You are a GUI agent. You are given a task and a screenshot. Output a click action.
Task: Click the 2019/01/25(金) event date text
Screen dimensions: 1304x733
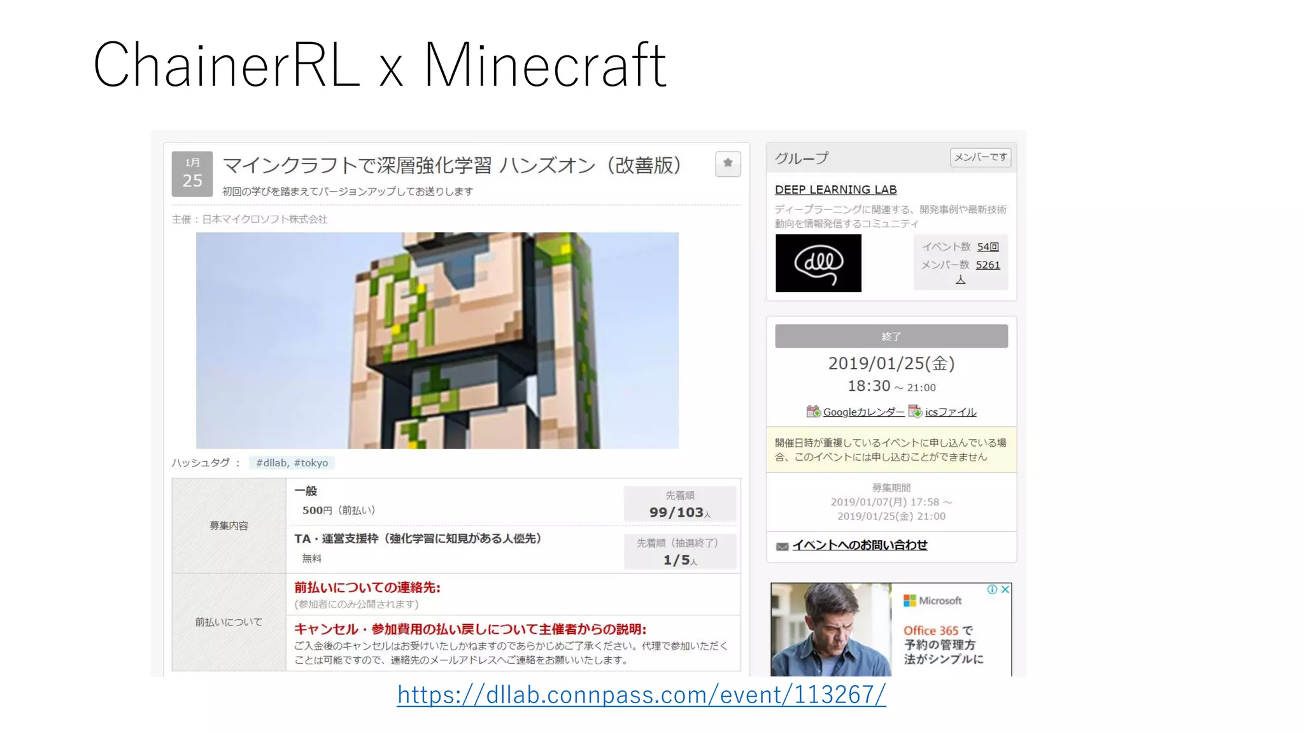[891, 363]
